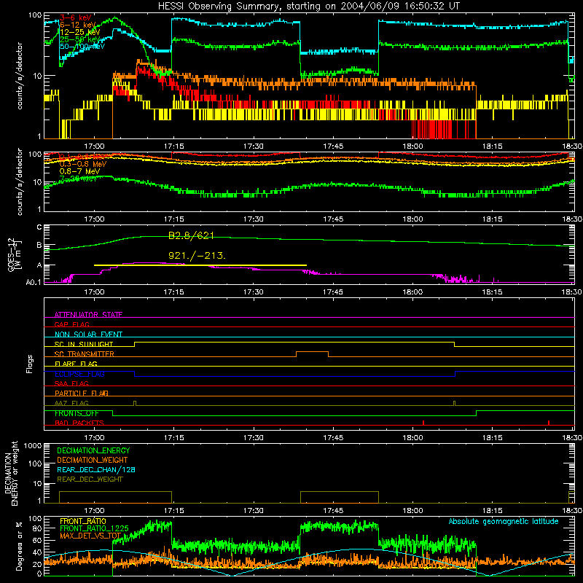The height and width of the screenshot is (583, 583).
Task: Select the yellow 12-25 keV legend label
Action: (x=80, y=32)
